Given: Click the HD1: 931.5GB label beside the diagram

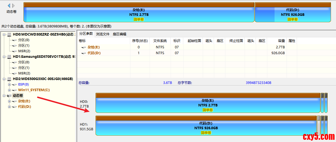Looking at the screenshot, I should [x=87, y=127].
